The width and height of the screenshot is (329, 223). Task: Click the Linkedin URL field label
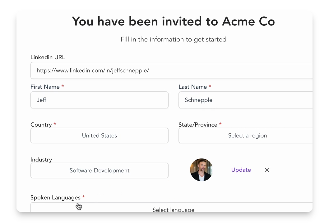click(48, 57)
